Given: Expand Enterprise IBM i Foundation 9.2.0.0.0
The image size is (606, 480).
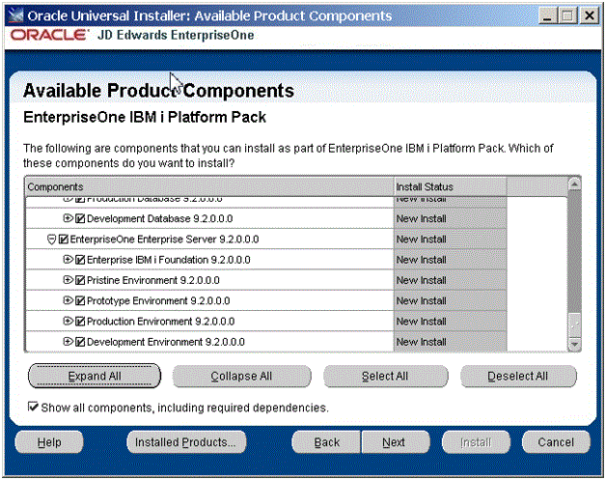Looking at the screenshot, I should coord(68,259).
